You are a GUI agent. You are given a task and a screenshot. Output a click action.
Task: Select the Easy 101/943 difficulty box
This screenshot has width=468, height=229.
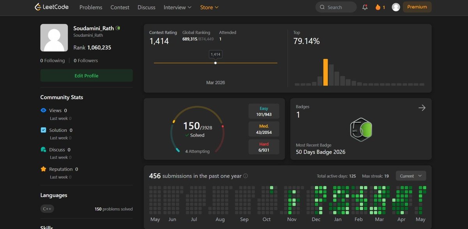264,111
